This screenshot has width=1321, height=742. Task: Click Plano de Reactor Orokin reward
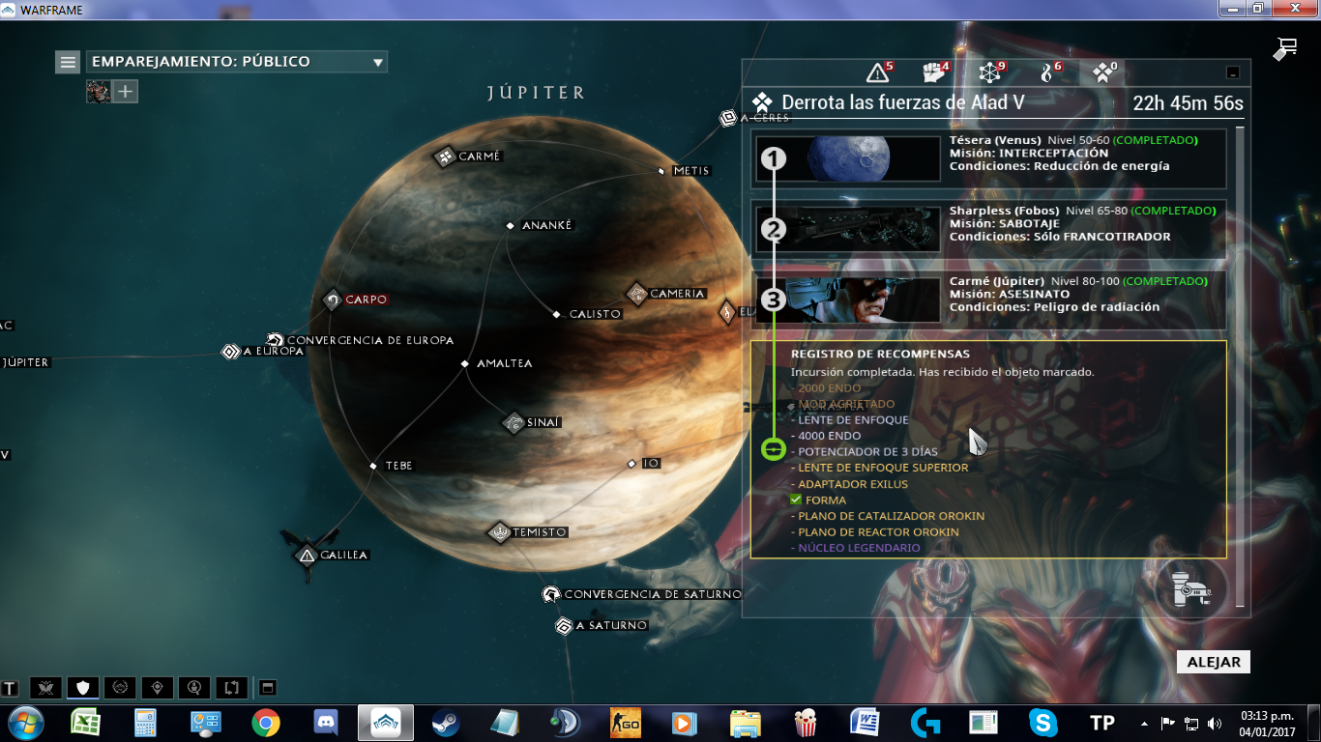[x=878, y=532]
